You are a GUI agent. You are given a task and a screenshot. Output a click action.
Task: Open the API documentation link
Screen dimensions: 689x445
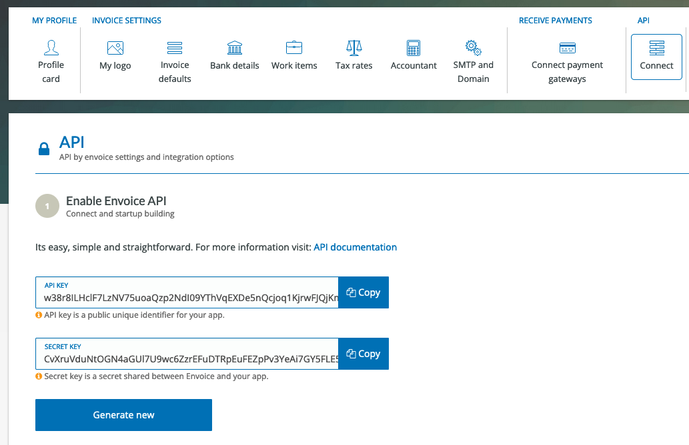[x=355, y=247]
